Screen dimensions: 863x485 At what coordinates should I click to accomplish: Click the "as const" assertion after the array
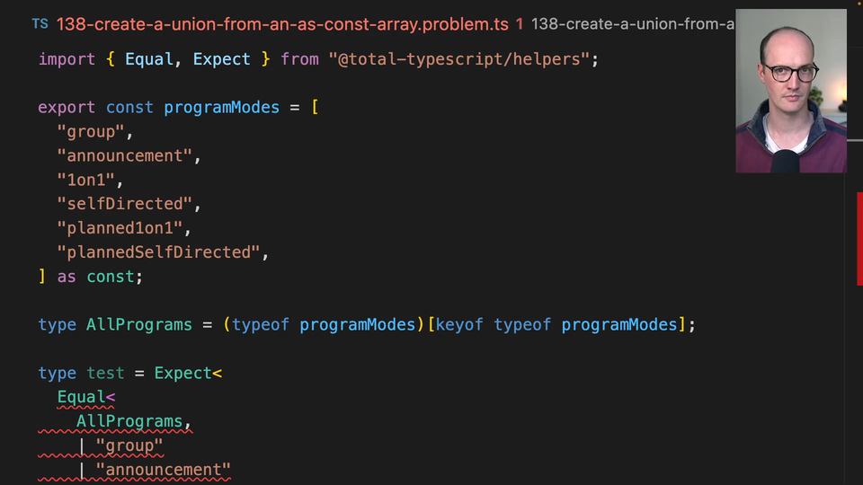pyautogui.click(x=99, y=277)
